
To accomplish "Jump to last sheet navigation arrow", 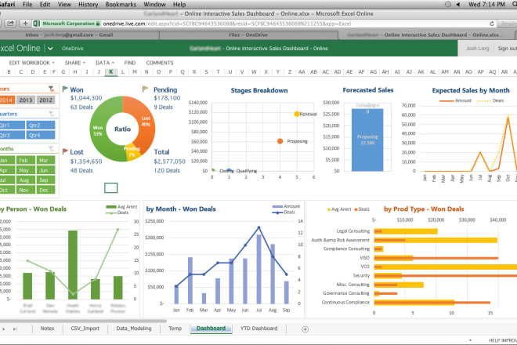I will click(x=15, y=329).
